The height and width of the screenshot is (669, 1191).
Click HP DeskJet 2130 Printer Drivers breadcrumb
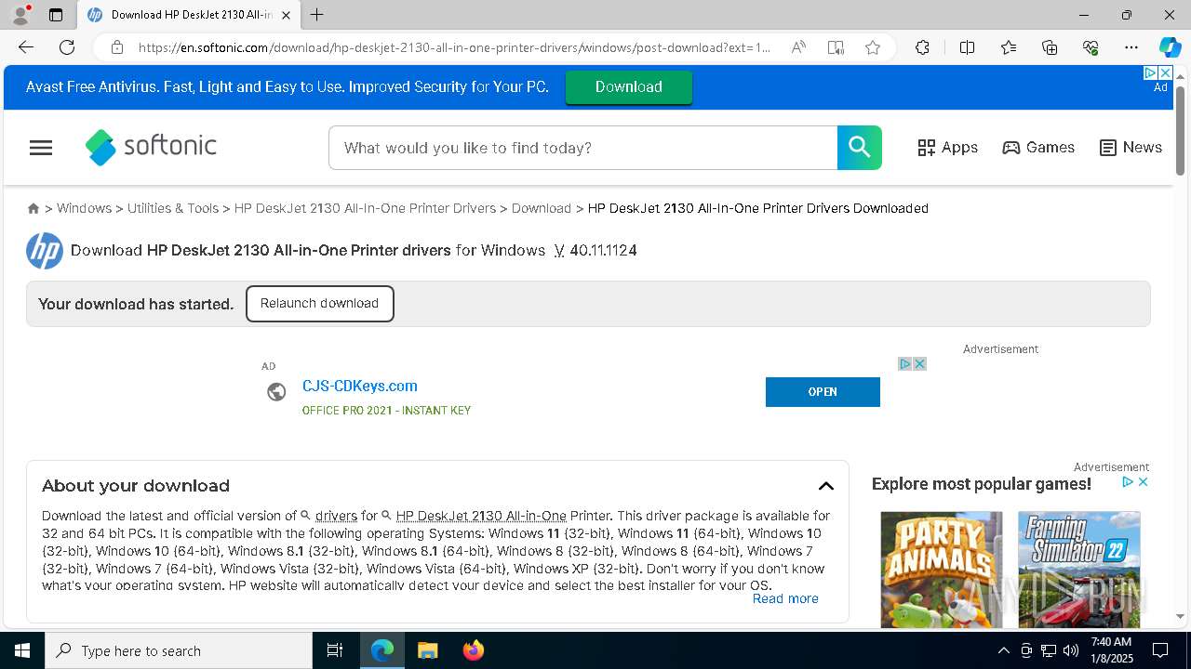pos(365,209)
